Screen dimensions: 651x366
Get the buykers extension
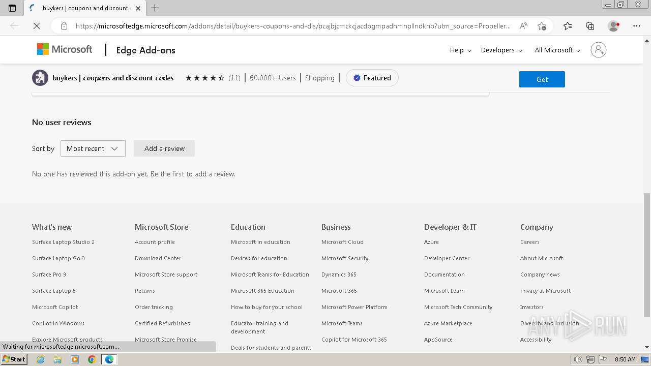point(542,79)
